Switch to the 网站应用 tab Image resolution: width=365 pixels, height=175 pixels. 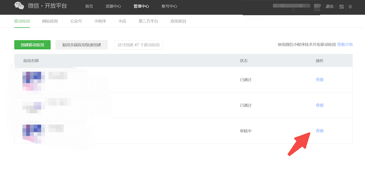click(x=50, y=21)
